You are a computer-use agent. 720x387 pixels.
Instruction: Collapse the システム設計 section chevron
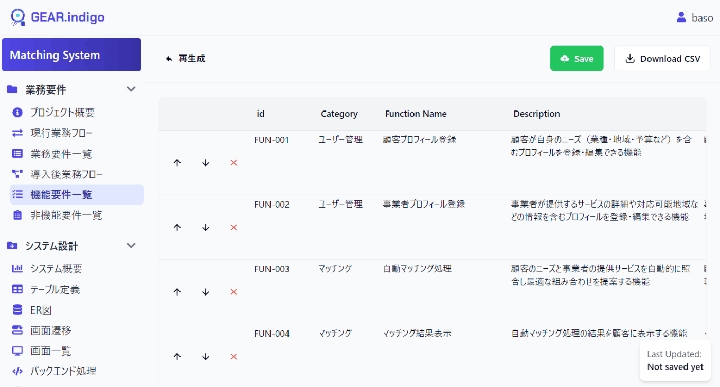131,246
